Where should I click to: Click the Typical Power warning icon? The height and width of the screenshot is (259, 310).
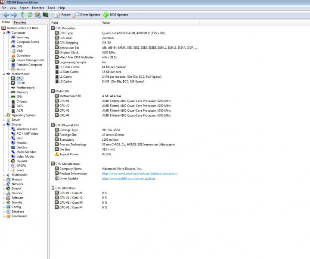(57, 154)
